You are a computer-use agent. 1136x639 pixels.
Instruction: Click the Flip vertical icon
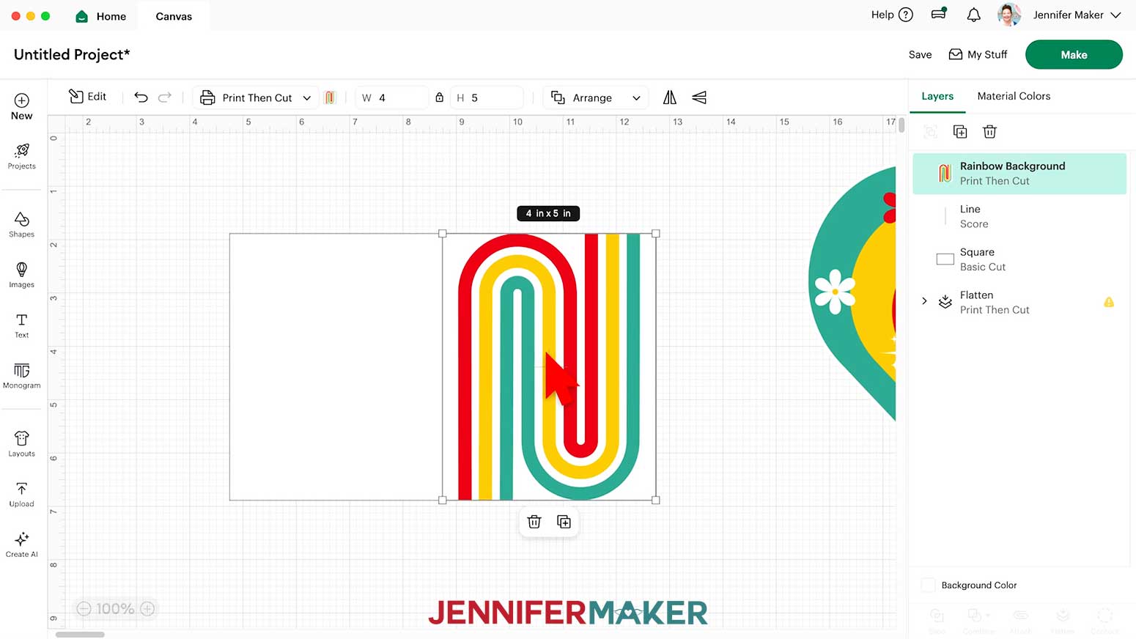pos(699,97)
